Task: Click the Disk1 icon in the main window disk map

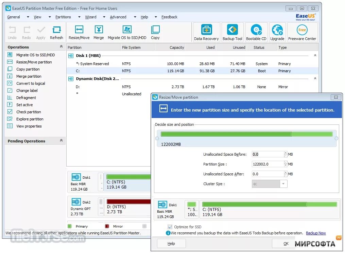Action: (x=76, y=177)
